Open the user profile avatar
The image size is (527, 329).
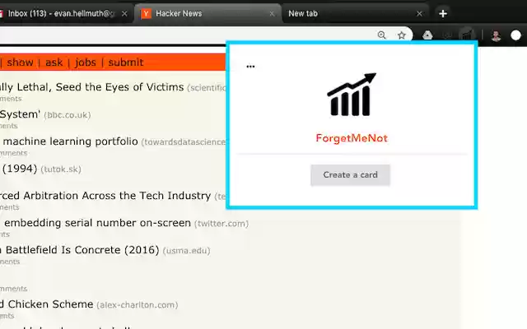point(496,35)
